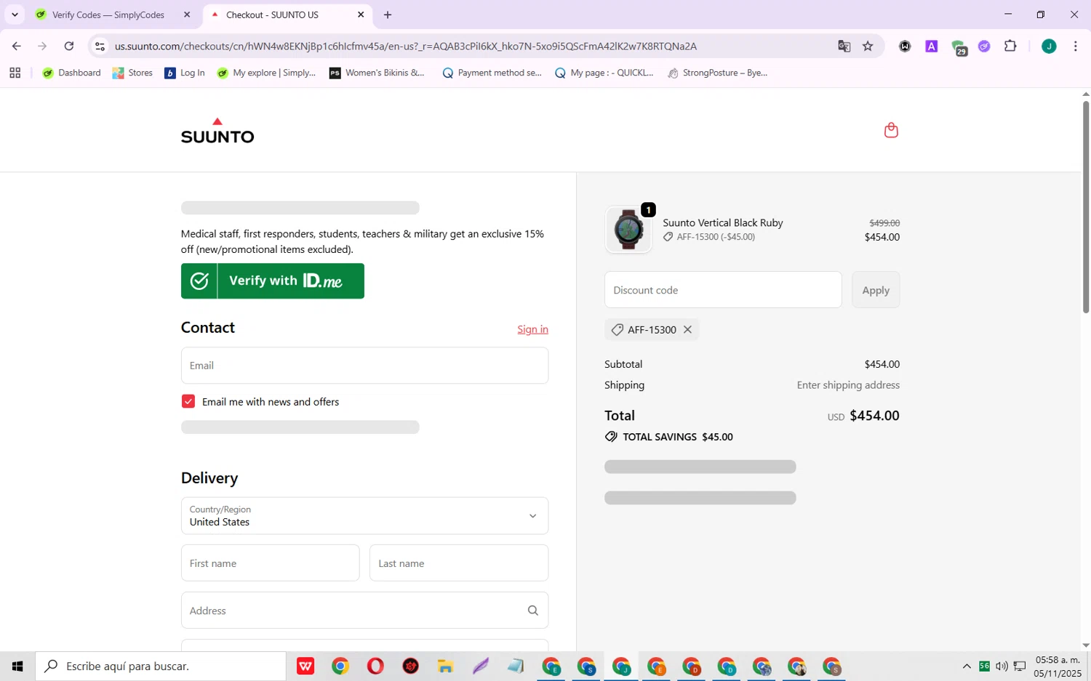
Task: Close the Verify Codes SimplyCodes tab
Action: (187, 15)
